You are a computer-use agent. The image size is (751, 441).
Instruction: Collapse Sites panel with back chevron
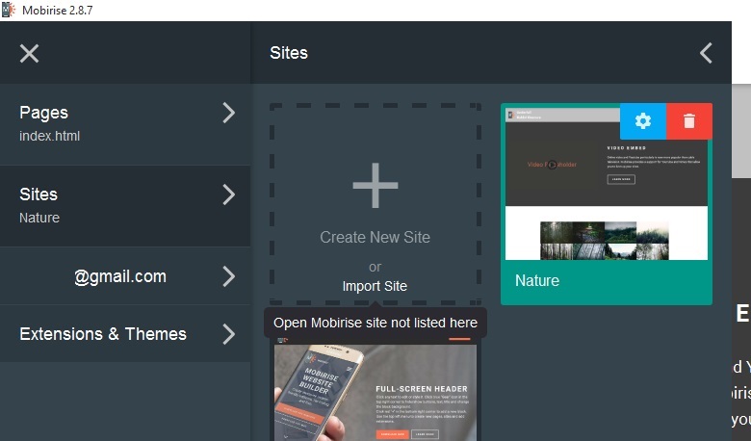pyautogui.click(x=706, y=53)
